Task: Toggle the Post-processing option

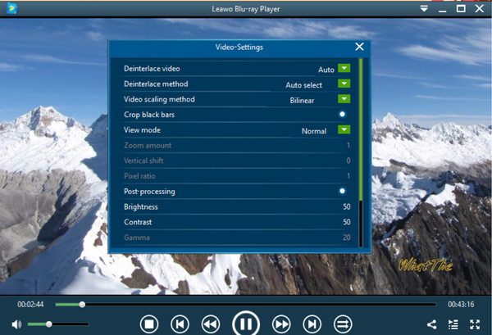Action: (x=342, y=191)
